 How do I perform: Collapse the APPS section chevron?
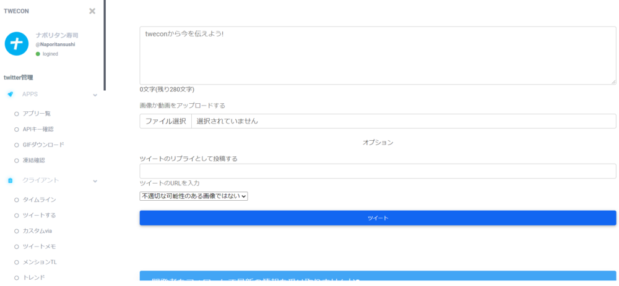[95, 95]
